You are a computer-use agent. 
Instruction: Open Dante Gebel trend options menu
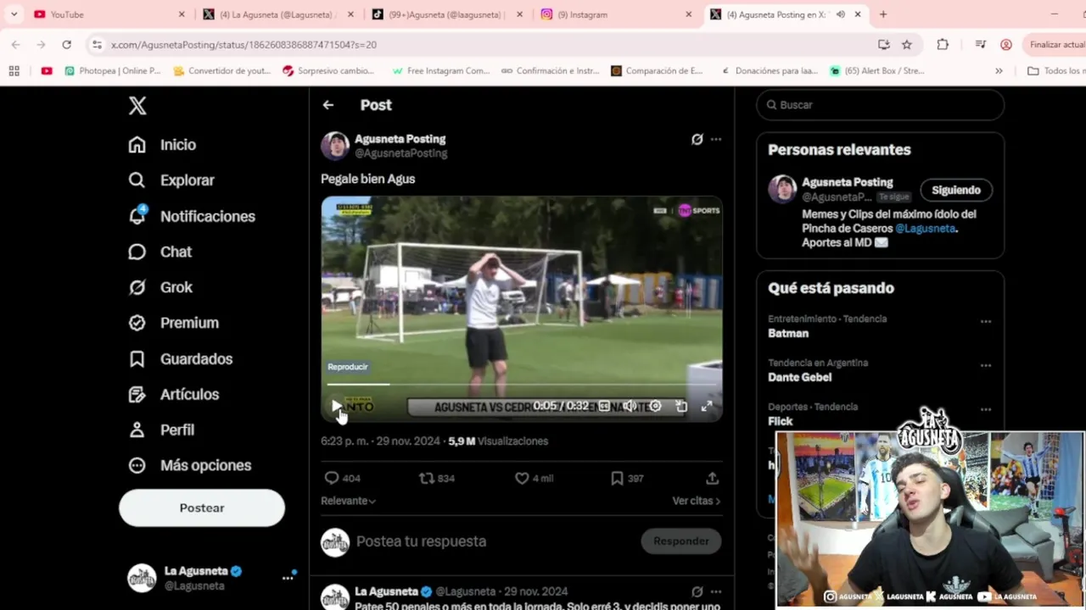(986, 366)
